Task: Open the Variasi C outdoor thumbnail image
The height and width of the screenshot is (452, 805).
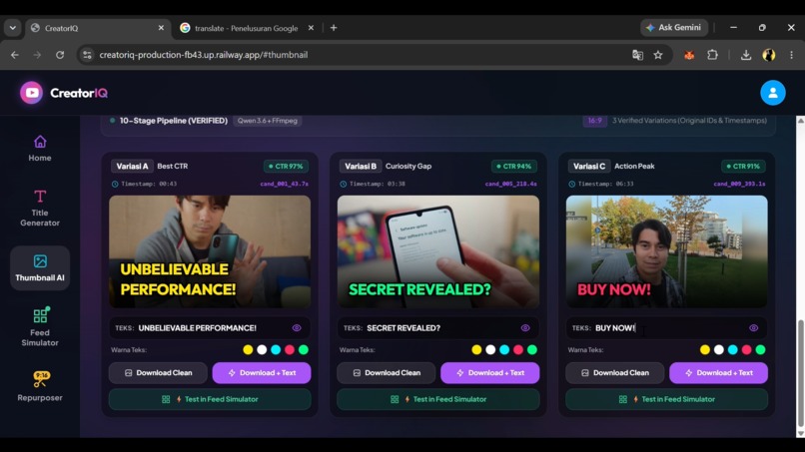Action: pos(667,251)
